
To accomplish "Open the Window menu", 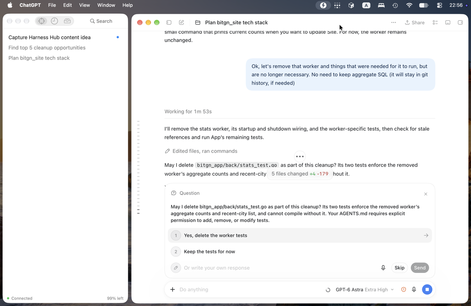I will [x=106, y=5].
